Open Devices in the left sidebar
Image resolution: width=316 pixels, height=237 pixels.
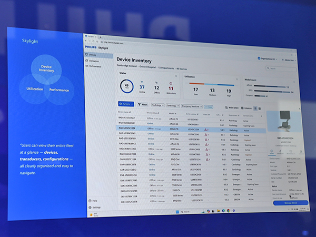[x=93, y=55]
